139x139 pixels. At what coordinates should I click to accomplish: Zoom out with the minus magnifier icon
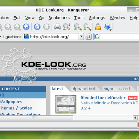tap(87, 27)
